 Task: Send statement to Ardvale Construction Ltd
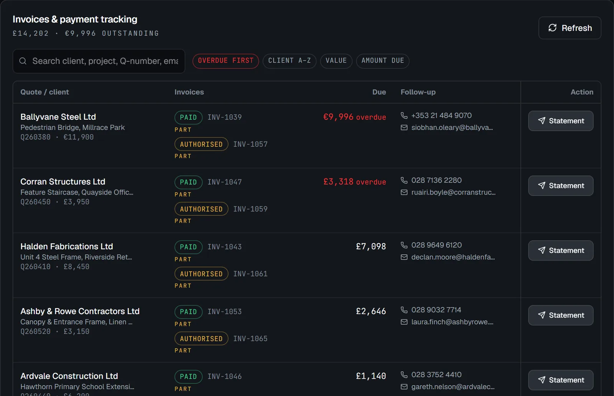click(561, 380)
